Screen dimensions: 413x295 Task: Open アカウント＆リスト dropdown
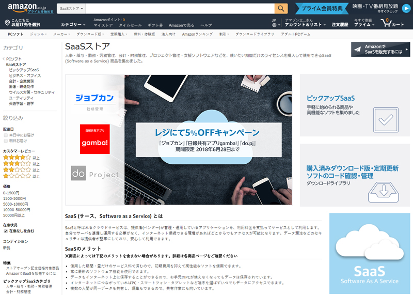pyautogui.click(x=305, y=24)
